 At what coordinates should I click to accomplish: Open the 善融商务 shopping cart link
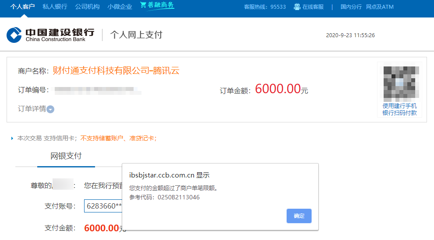[157, 5]
